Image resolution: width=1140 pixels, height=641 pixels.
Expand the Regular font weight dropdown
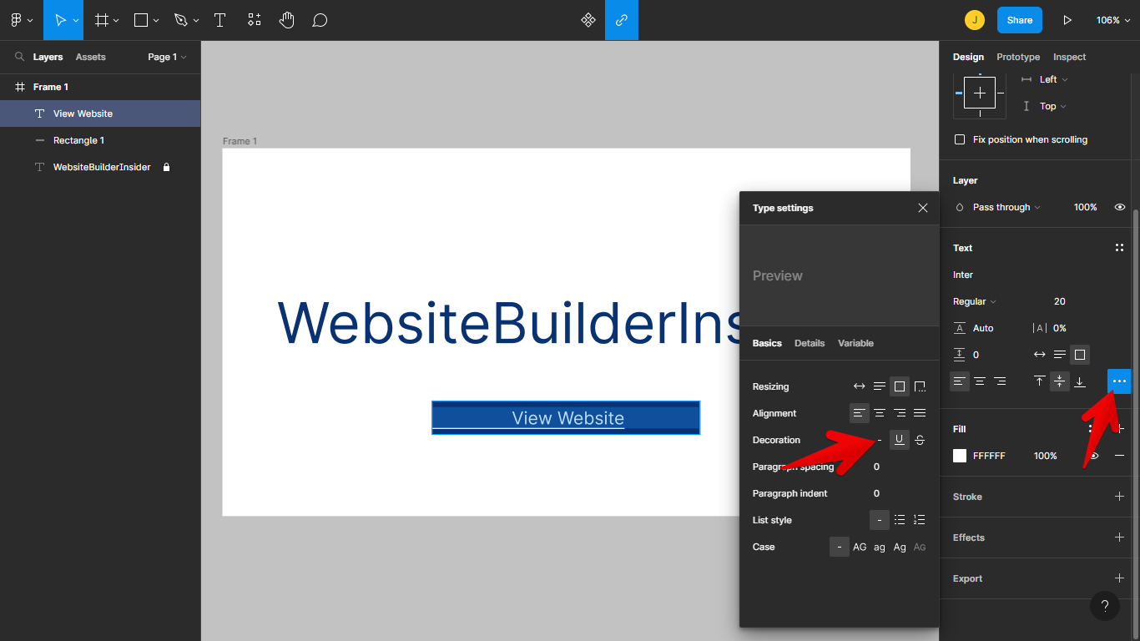tap(975, 301)
